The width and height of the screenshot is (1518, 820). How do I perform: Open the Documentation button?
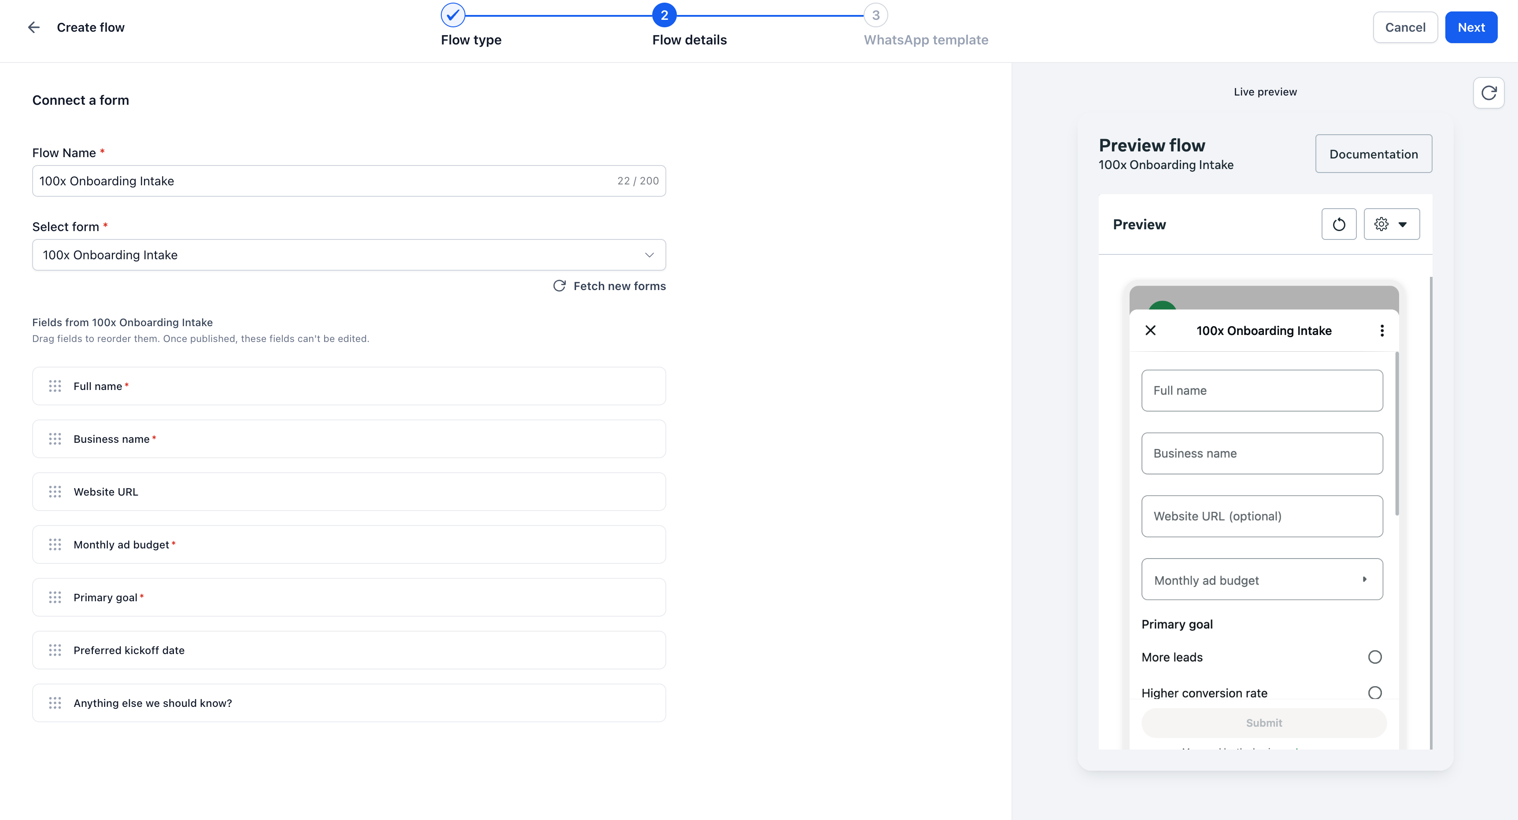tap(1373, 154)
